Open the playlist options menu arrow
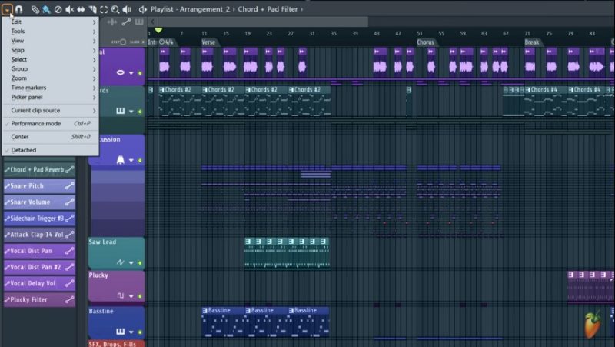Viewport: 615px width, 347px height. click(x=7, y=9)
